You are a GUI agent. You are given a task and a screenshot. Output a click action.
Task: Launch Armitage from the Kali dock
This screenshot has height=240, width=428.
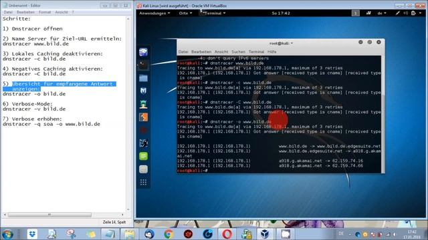(x=143, y=104)
